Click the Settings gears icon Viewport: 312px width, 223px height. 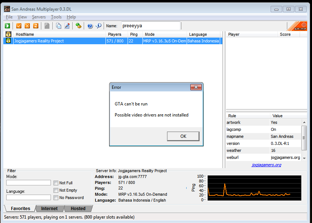(79, 26)
